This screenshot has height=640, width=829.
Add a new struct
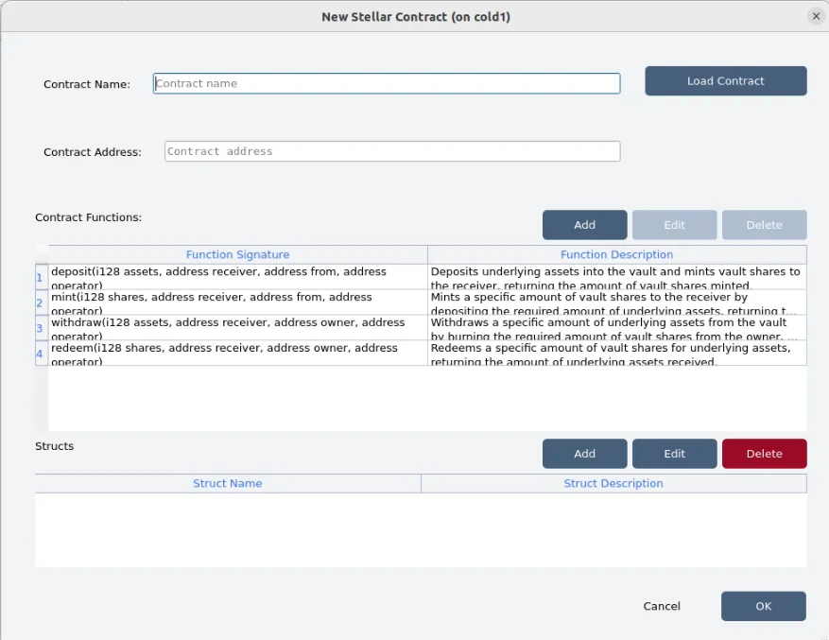[585, 453]
